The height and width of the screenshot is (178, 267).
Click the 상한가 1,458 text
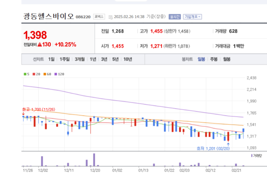(x=177, y=31)
